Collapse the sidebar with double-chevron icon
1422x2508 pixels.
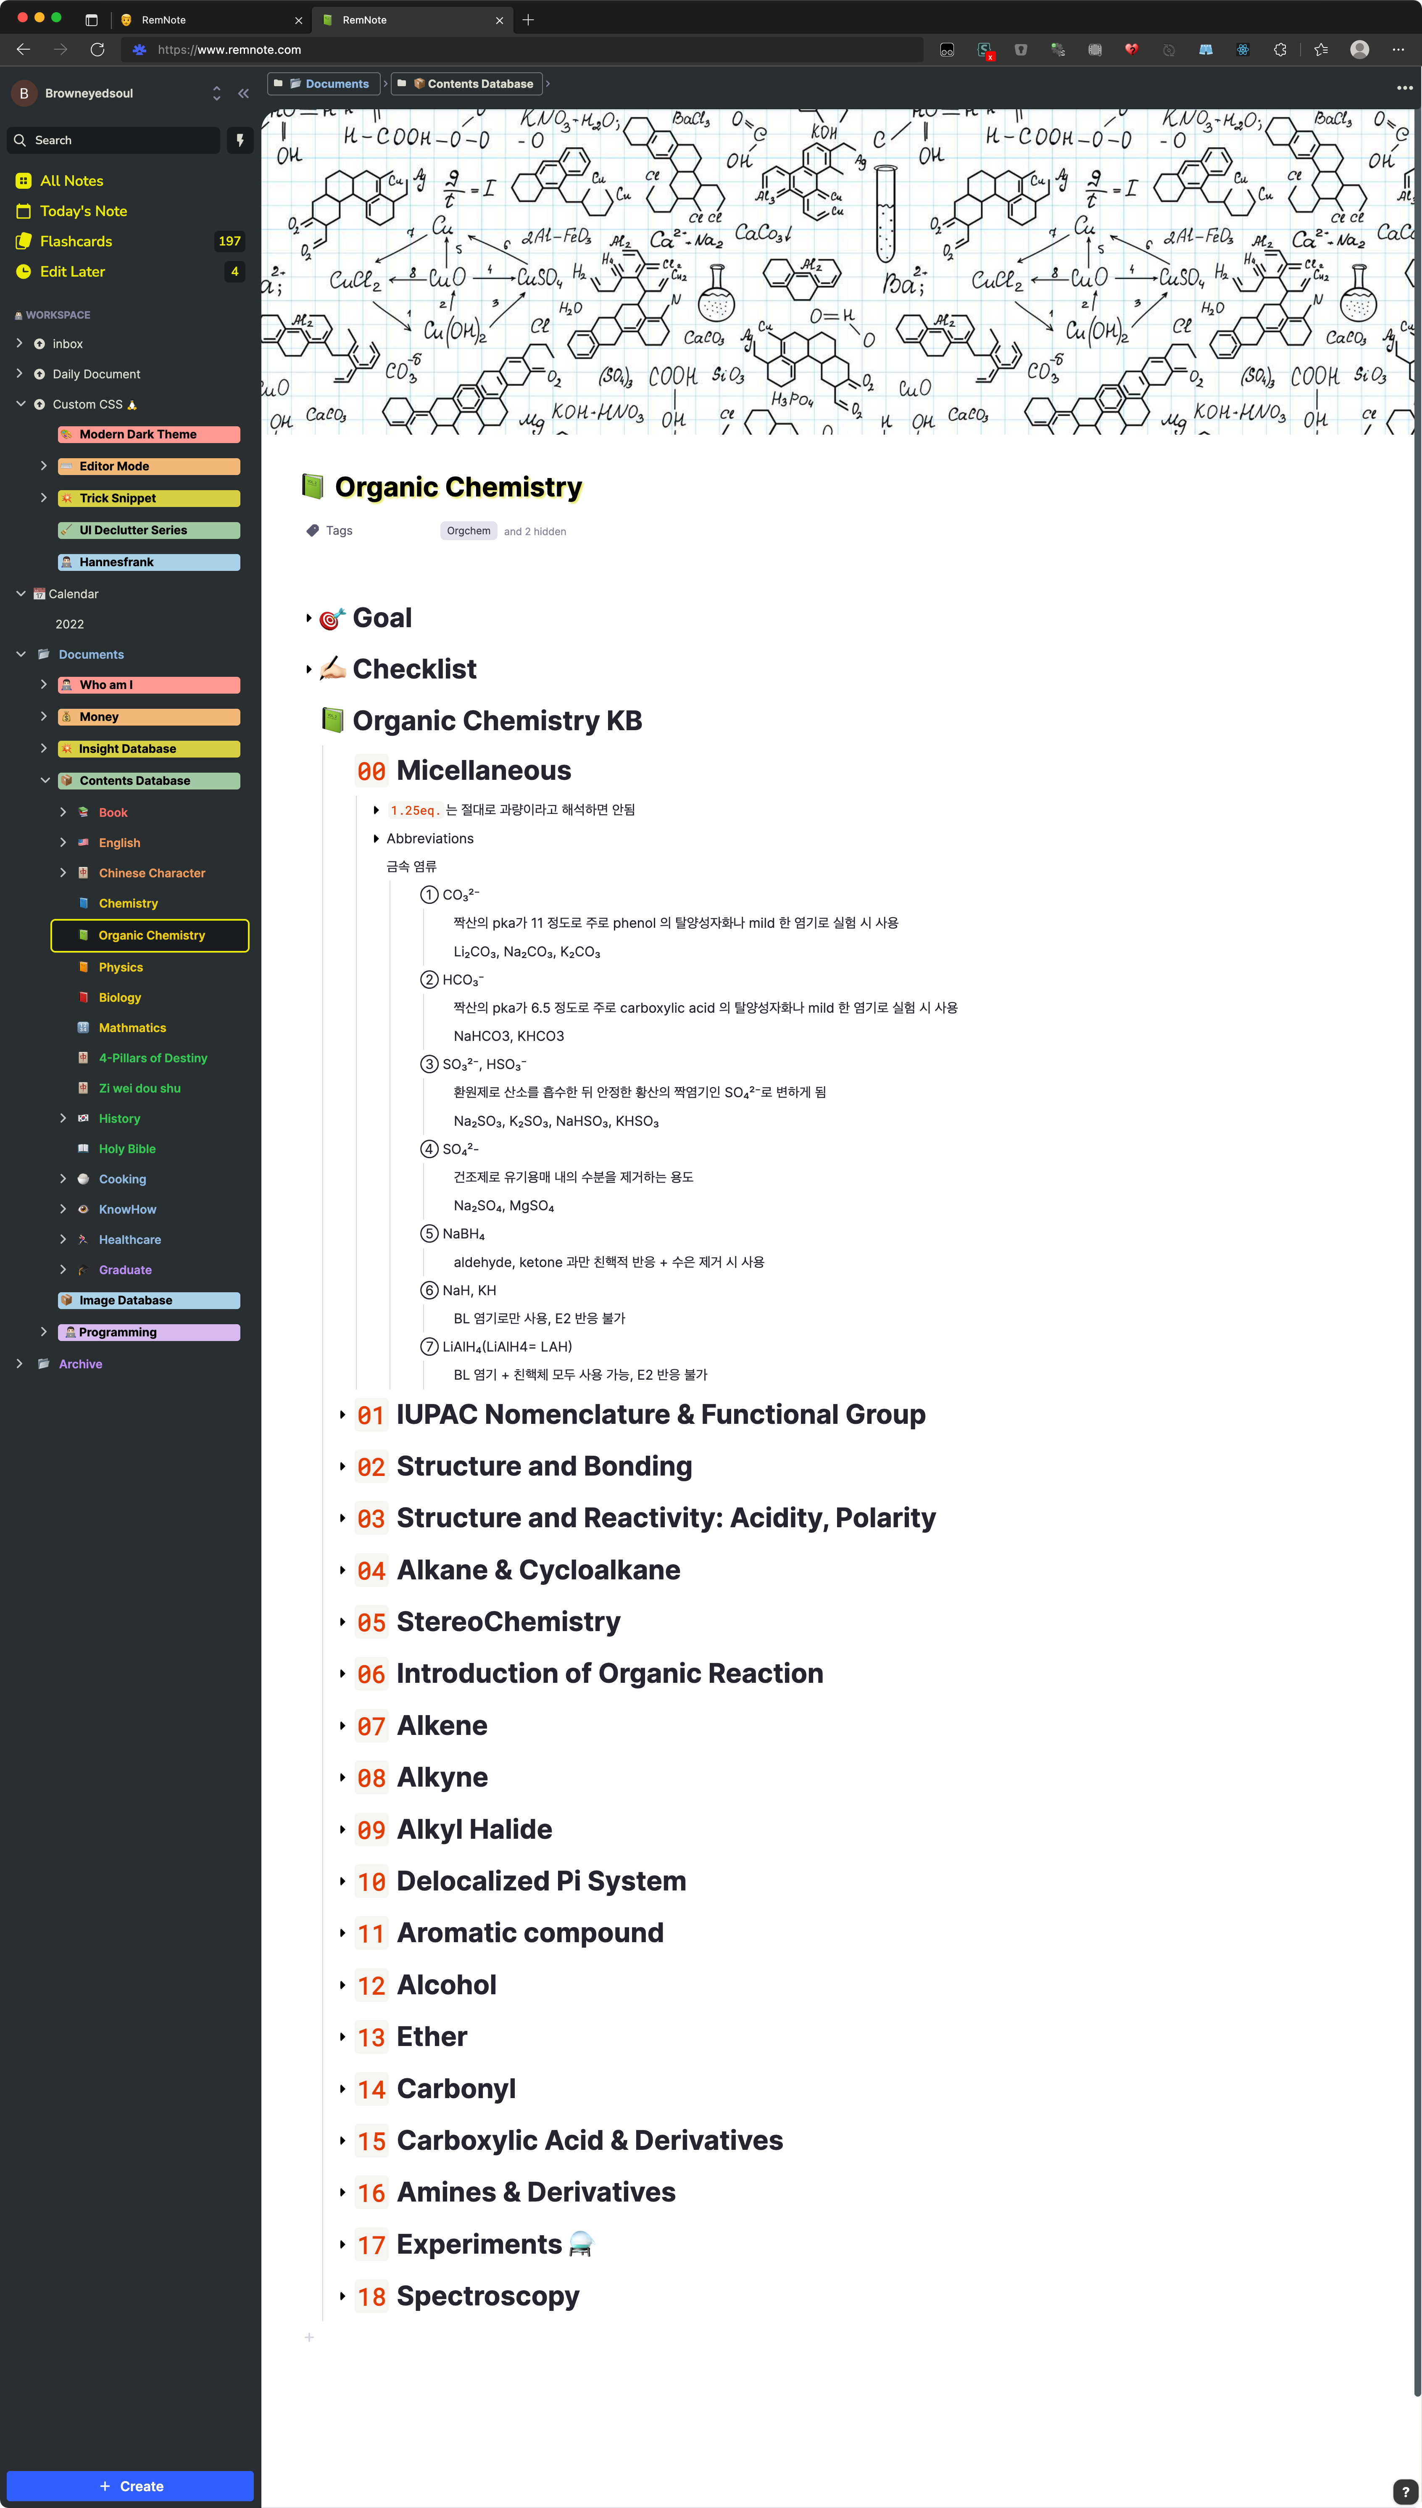coord(243,94)
